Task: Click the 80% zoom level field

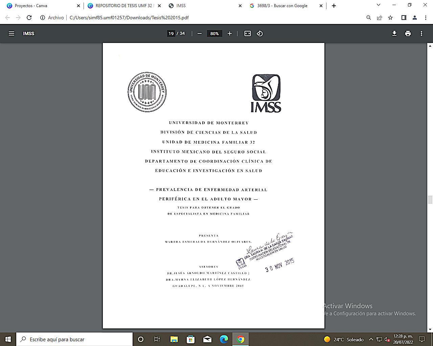Action: click(x=214, y=33)
